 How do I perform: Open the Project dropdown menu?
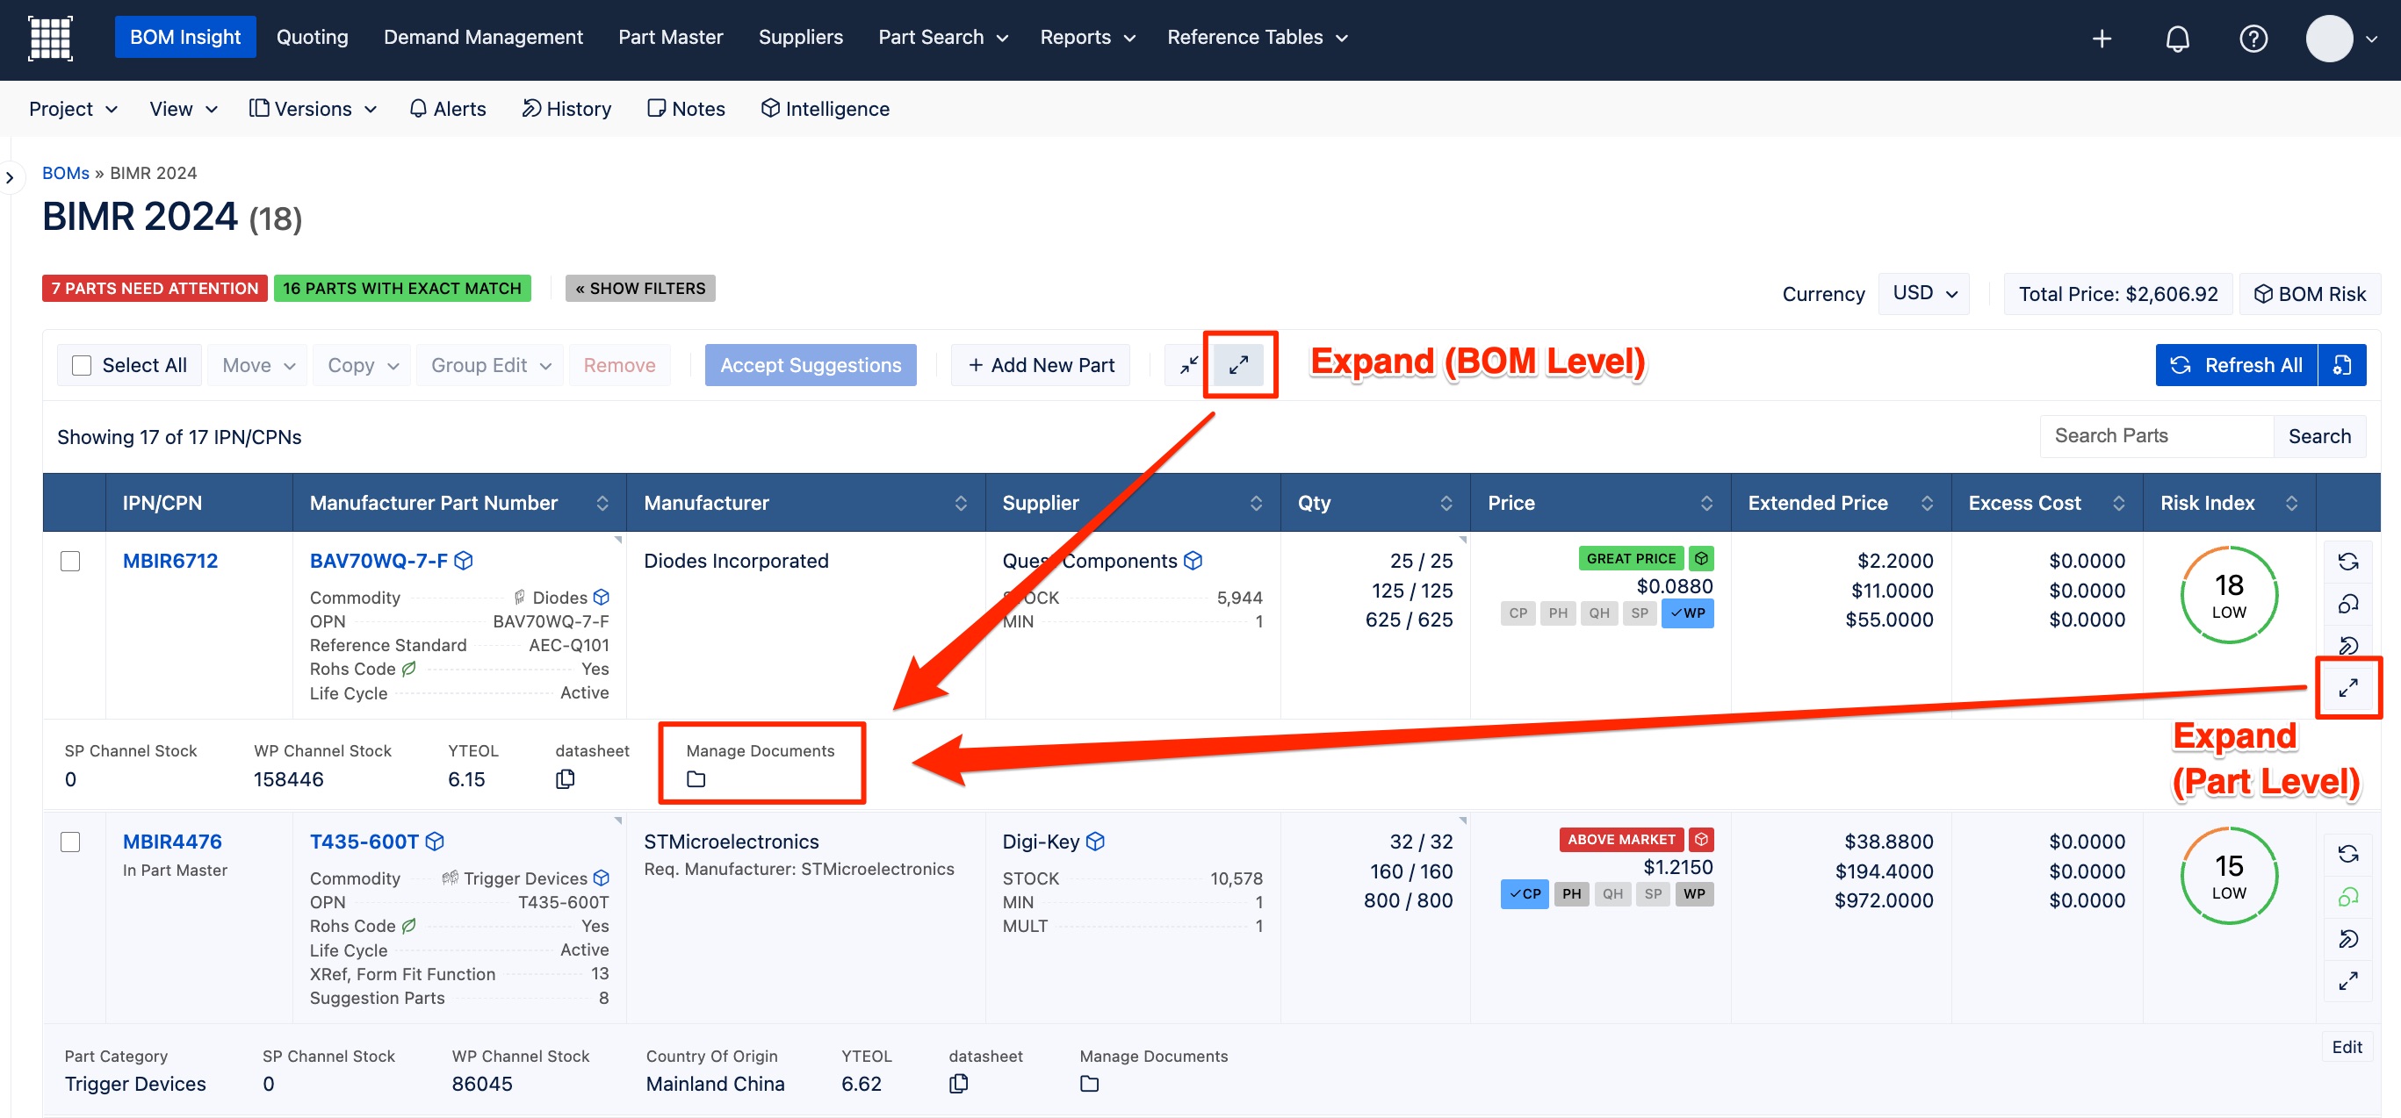(73, 109)
